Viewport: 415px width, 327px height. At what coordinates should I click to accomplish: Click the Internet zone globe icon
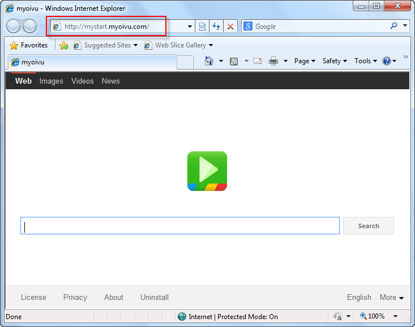coord(182,316)
